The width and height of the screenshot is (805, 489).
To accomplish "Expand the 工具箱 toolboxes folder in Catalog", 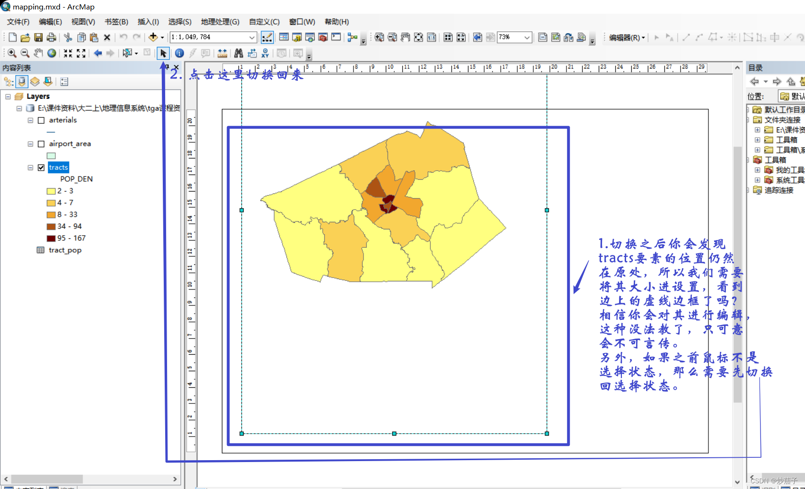I will coord(749,160).
